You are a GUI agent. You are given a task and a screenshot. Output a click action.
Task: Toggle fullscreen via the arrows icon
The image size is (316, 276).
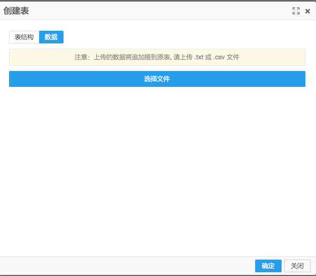(296, 11)
